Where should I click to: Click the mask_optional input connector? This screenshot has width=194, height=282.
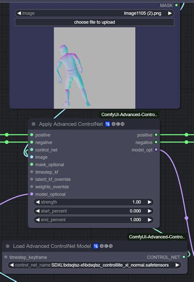32,164
